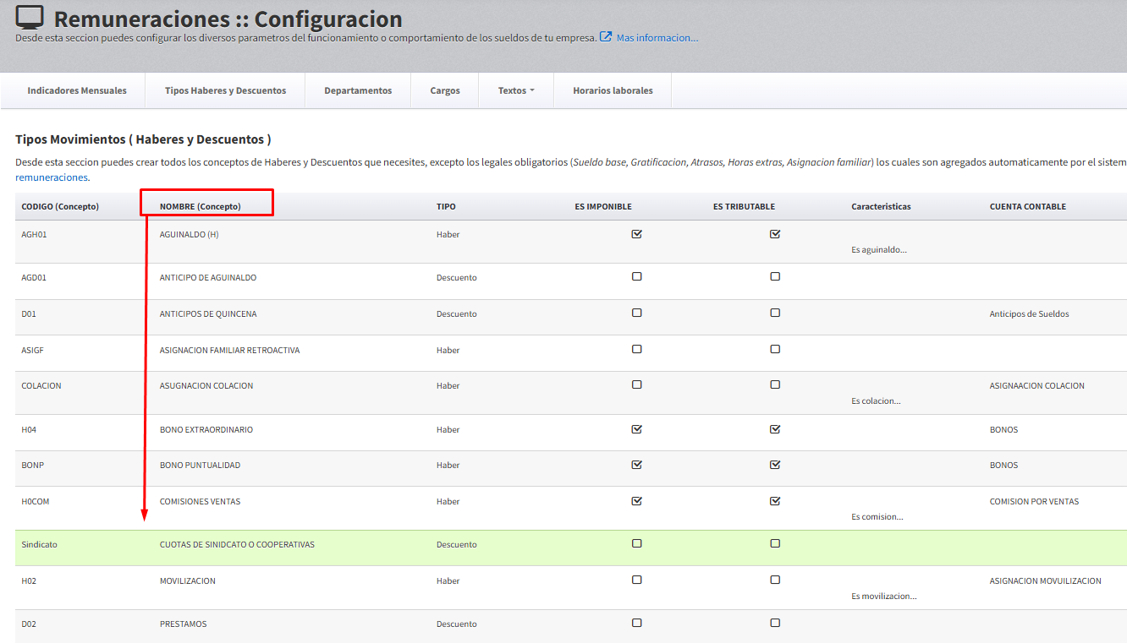This screenshot has height=643, width=1127.
Task: Uncheck Es Imponible for BONO PUNTUALIDAD
Action: (637, 464)
